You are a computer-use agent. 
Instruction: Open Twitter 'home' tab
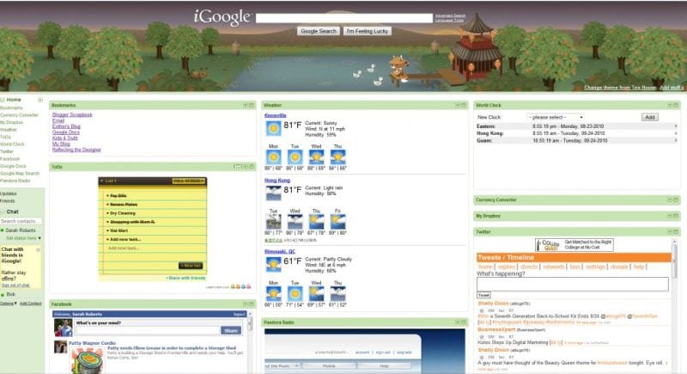tap(485, 267)
